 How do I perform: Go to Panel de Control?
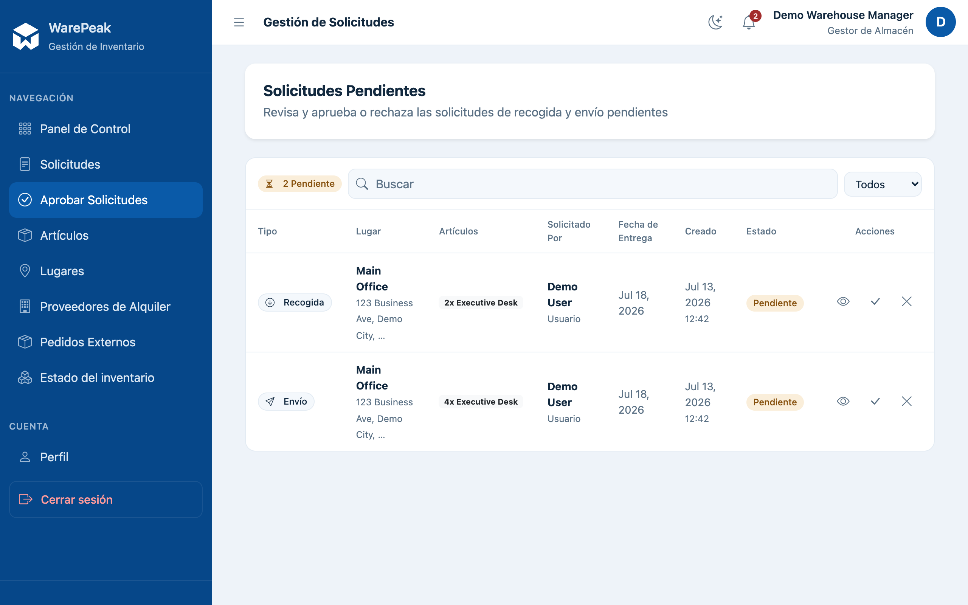pos(105,129)
